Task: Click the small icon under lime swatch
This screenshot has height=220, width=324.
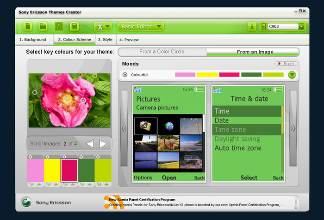Action: pos(99,184)
